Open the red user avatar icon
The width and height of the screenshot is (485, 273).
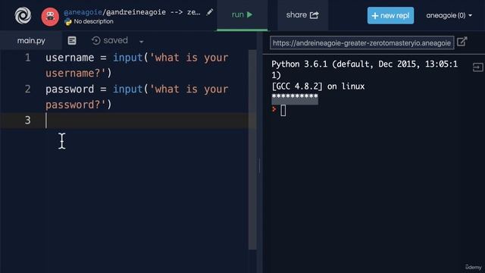[x=50, y=17]
